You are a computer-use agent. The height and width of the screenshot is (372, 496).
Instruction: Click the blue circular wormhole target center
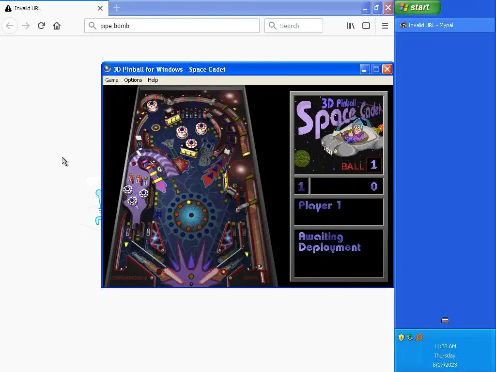click(x=191, y=215)
